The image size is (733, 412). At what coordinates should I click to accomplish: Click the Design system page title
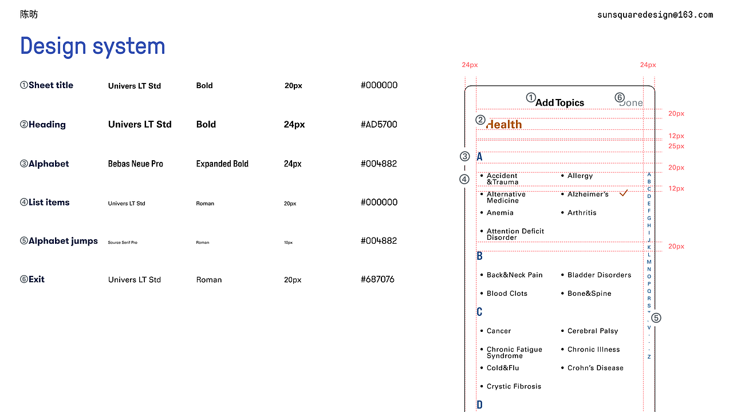[93, 46]
